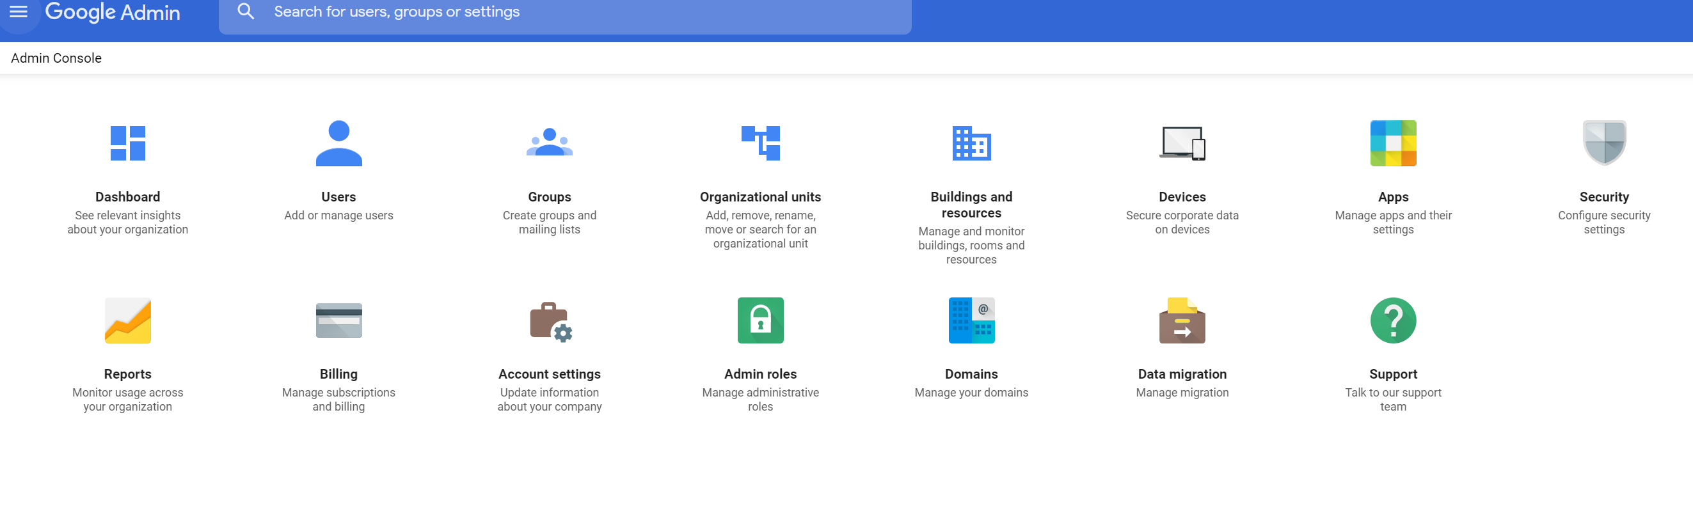Click the Admin Console breadcrumb

click(x=56, y=58)
